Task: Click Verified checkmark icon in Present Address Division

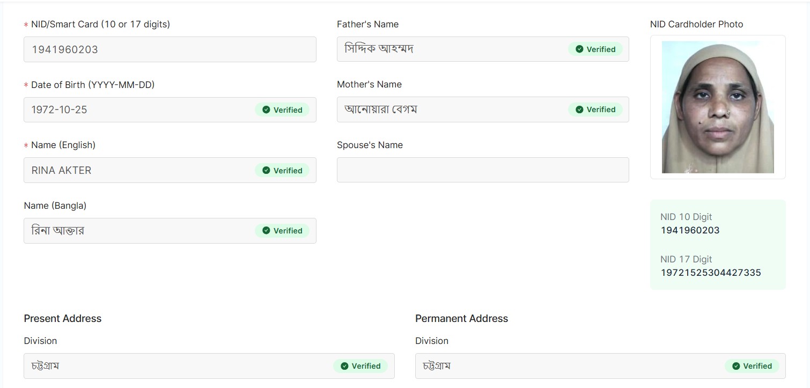Action: tap(344, 366)
